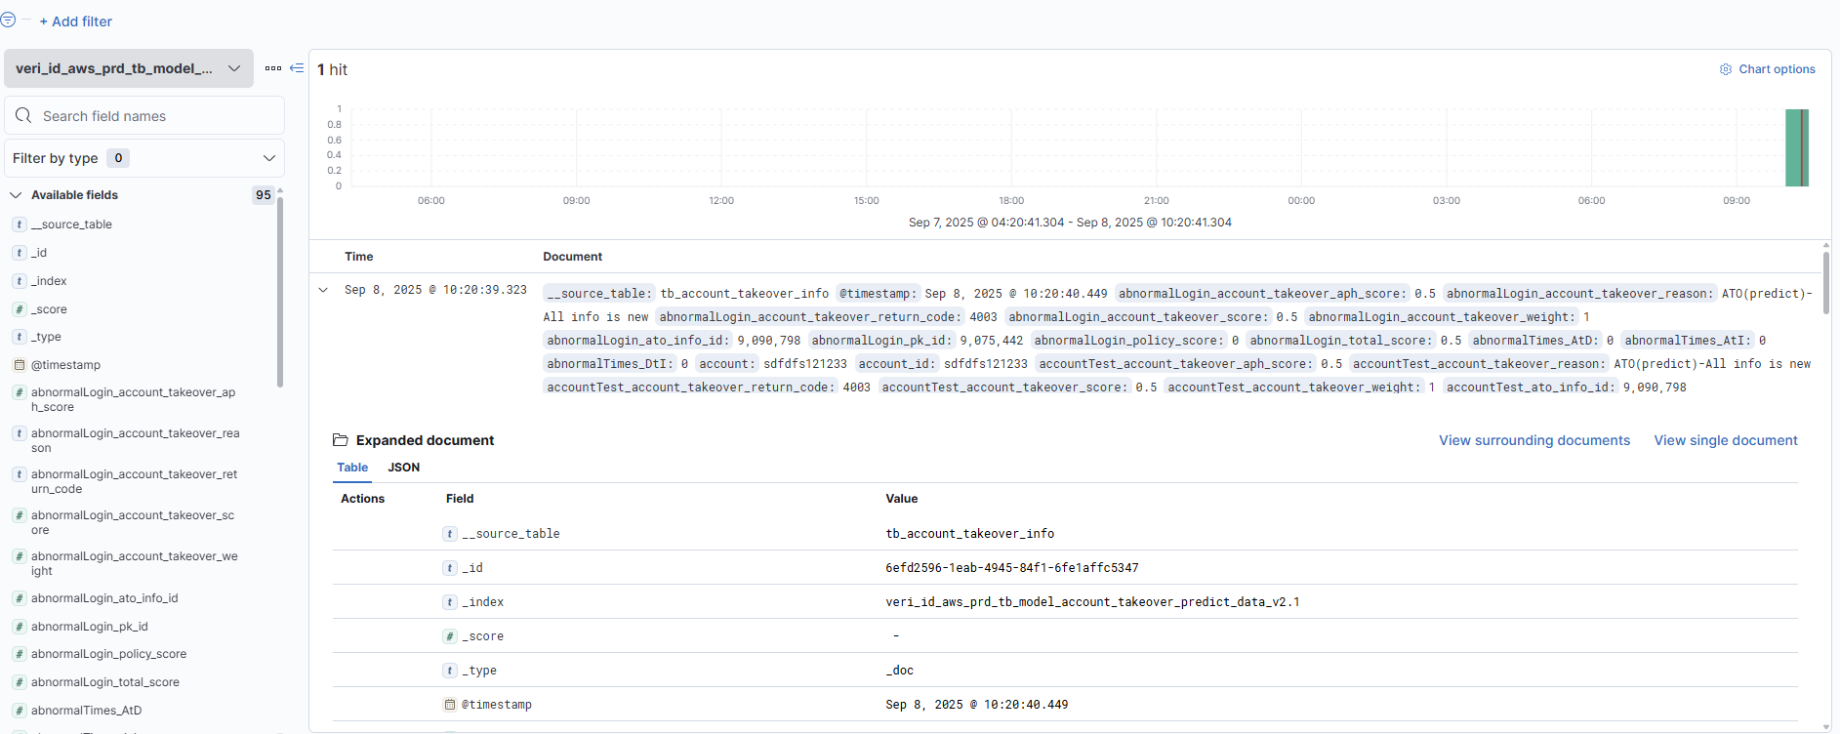Click the Search field names input
This screenshot has height=734, width=1840.
(156, 116)
